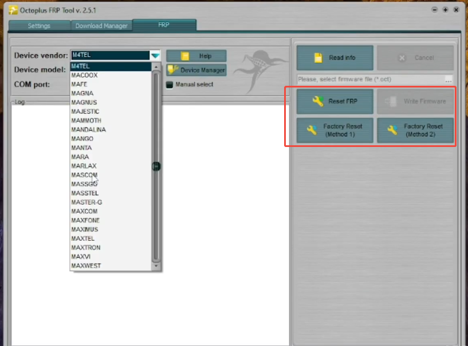Click the Factory Reset Method 1 wrench icon
This screenshot has width=468, height=346.
312,130
